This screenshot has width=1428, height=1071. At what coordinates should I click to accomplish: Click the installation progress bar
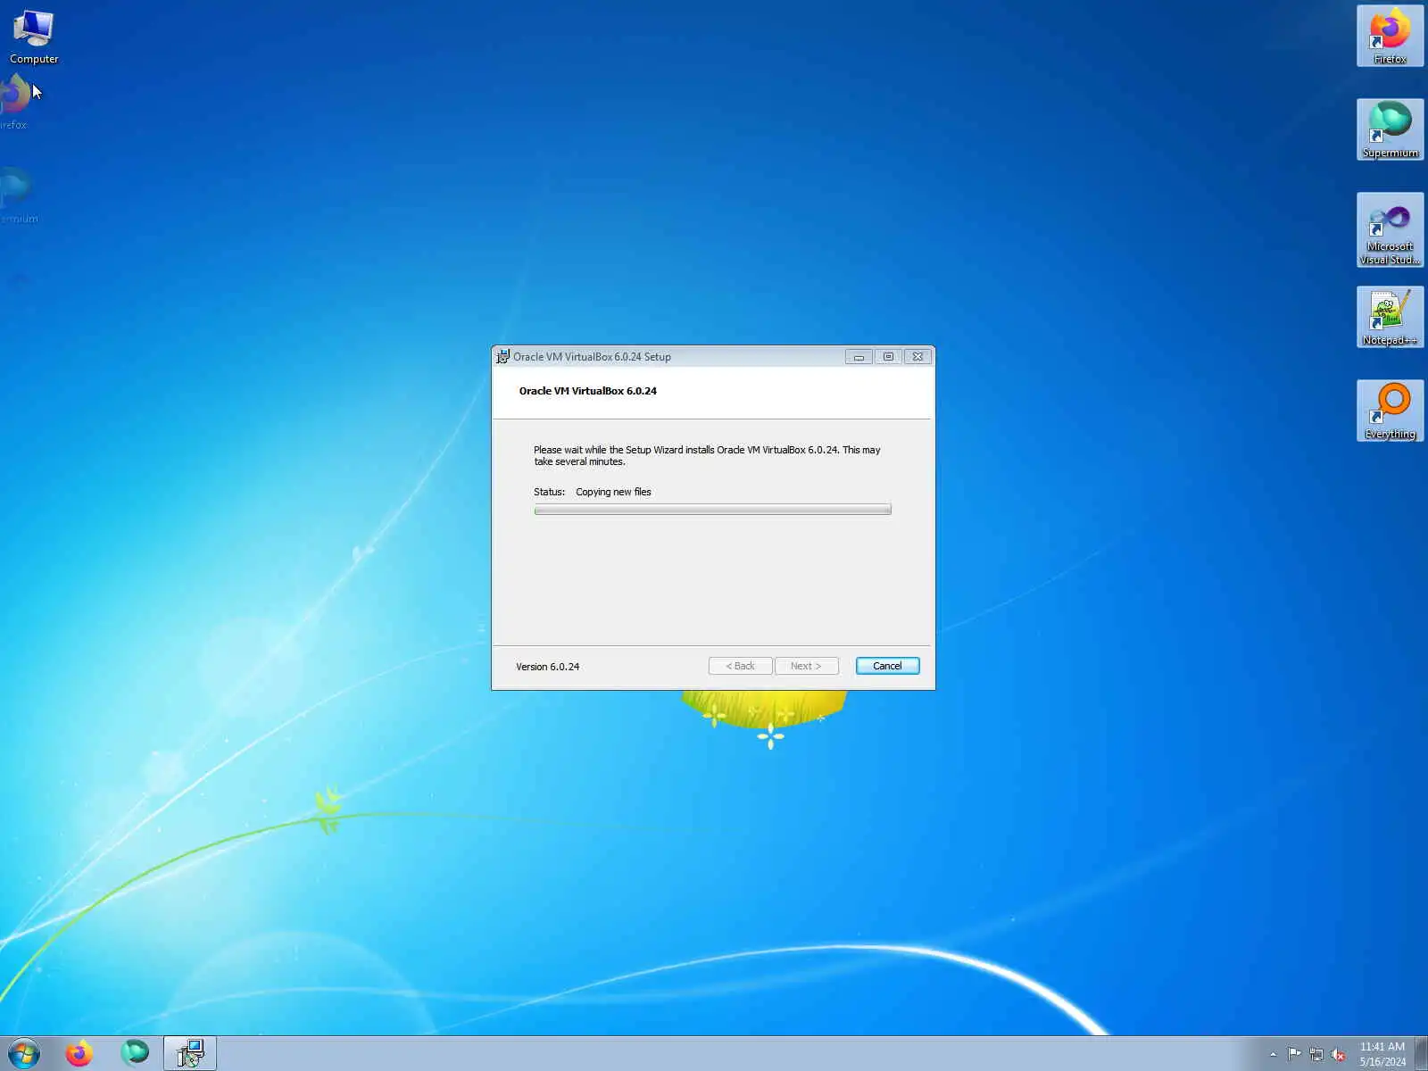(712, 510)
